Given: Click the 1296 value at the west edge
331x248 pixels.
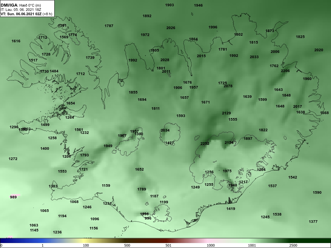Looking at the screenshot, I should click(14, 127).
